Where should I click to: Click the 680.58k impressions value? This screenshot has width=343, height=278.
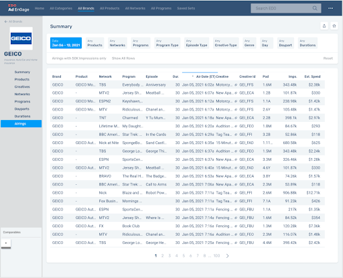[290, 143]
